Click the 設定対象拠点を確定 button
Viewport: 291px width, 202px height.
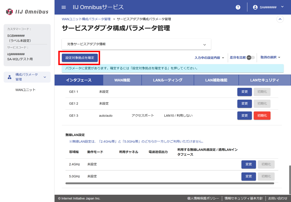[x=80, y=58]
